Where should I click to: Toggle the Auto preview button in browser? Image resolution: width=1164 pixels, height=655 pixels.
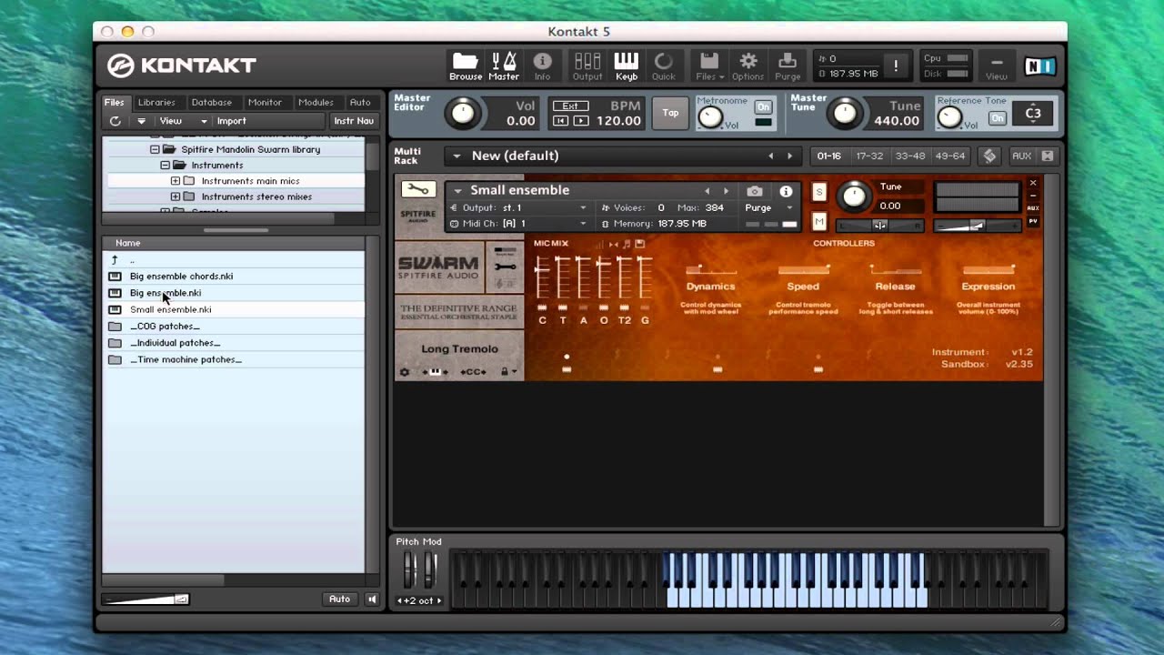(339, 599)
